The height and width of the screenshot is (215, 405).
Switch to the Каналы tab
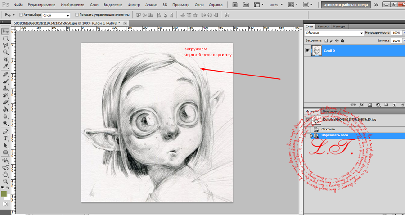point(323,27)
